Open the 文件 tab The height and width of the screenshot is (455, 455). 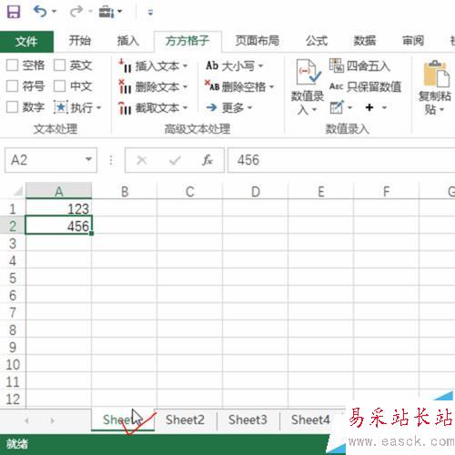pos(26,41)
